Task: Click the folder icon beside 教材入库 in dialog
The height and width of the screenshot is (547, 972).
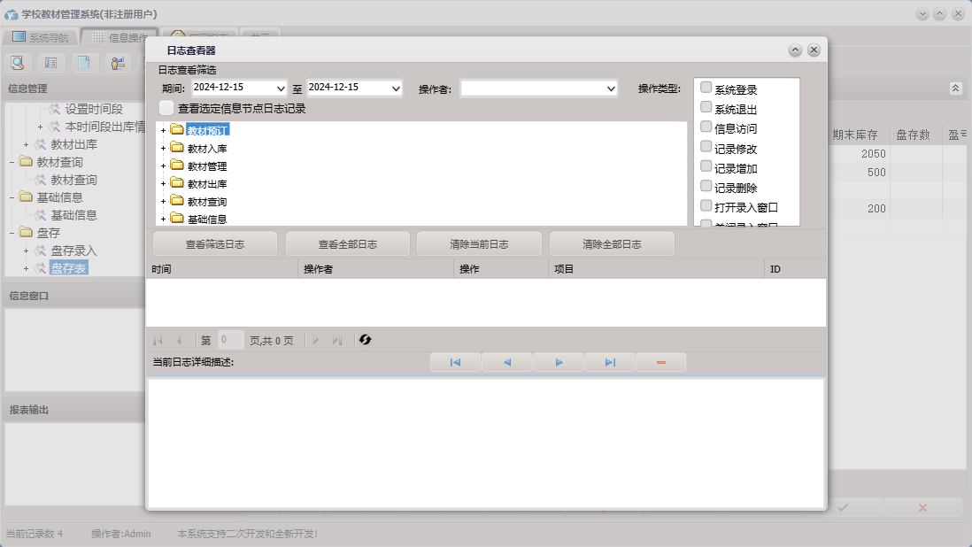Action: 177,148
